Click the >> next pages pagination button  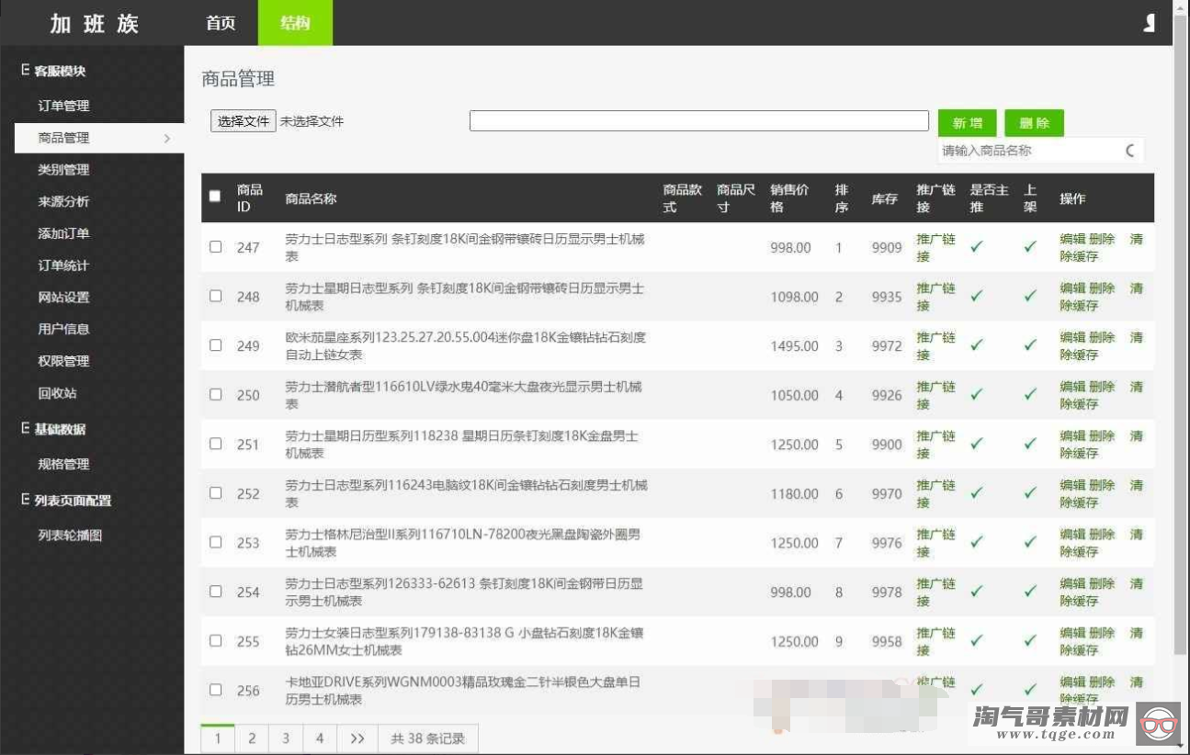[357, 738]
